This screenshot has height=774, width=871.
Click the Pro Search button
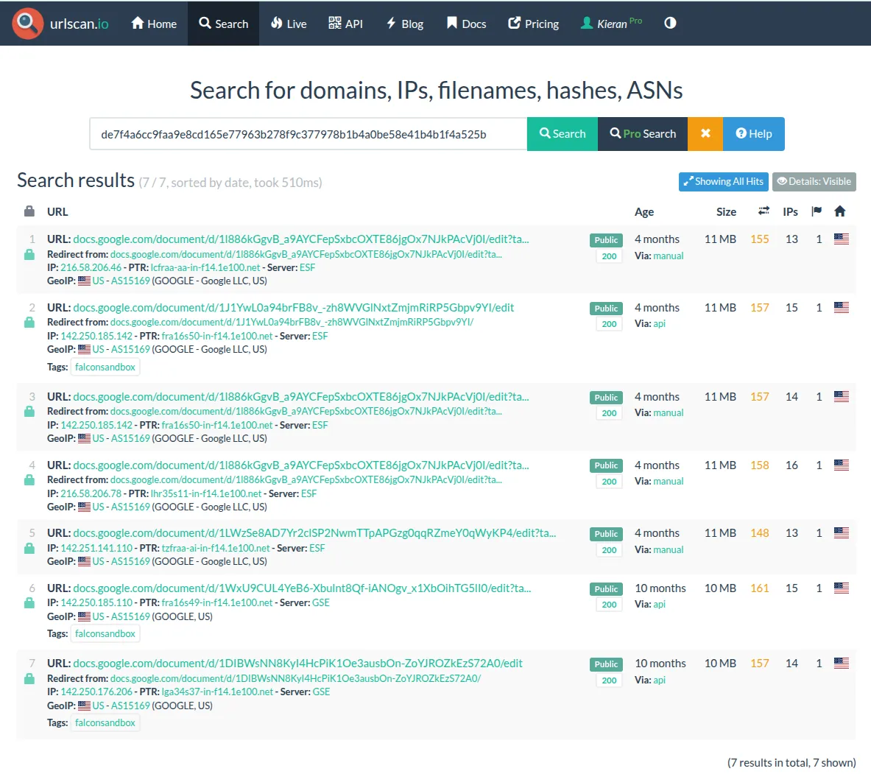643,134
